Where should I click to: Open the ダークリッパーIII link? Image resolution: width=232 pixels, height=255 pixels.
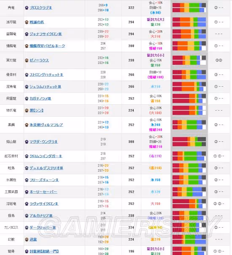43,228
